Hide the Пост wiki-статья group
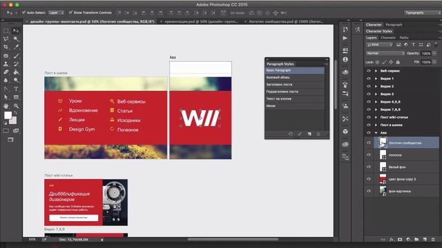The image size is (442, 248). (368, 117)
